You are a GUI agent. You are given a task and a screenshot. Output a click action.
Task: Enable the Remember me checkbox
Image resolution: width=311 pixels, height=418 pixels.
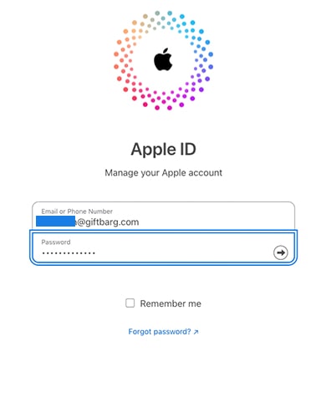tap(130, 303)
